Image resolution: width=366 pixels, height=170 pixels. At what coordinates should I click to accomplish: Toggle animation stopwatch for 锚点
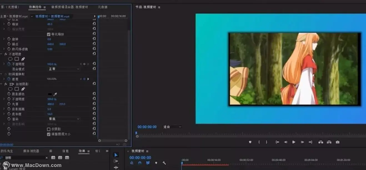(x=9, y=44)
